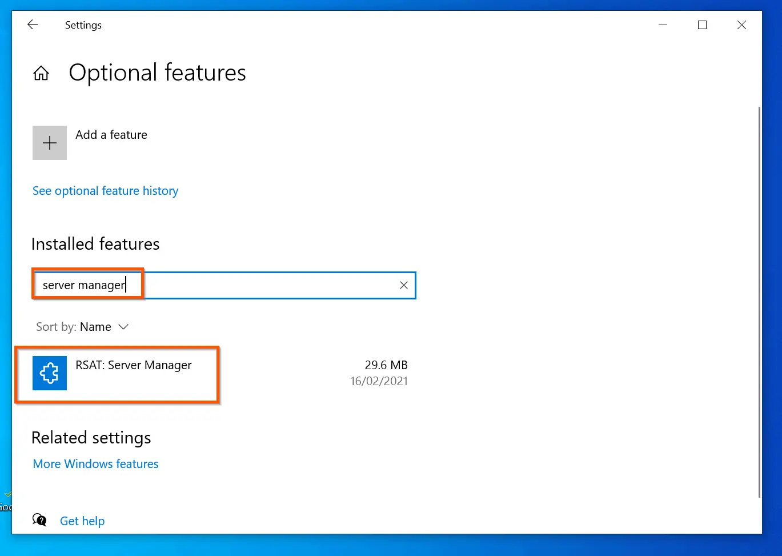
Task: Open More Windows features link
Action: 95,464
